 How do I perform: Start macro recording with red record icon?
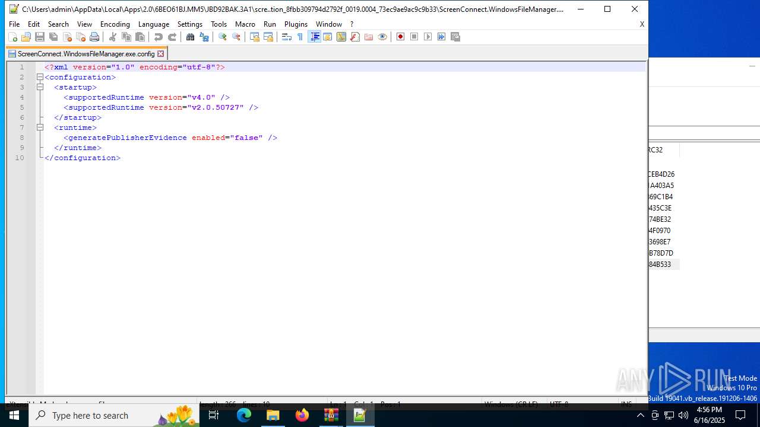(401, 37)
